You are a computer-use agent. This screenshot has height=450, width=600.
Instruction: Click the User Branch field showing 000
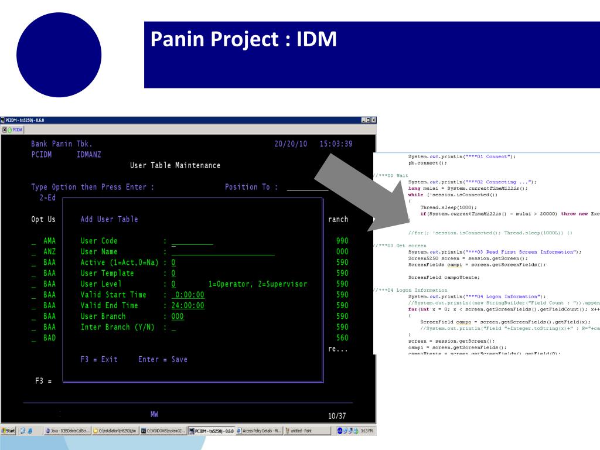click(x=178, y=316)
